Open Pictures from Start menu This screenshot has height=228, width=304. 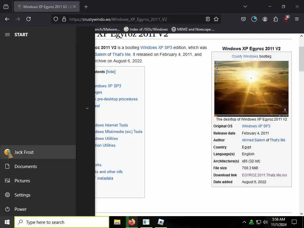pos(38,181)
